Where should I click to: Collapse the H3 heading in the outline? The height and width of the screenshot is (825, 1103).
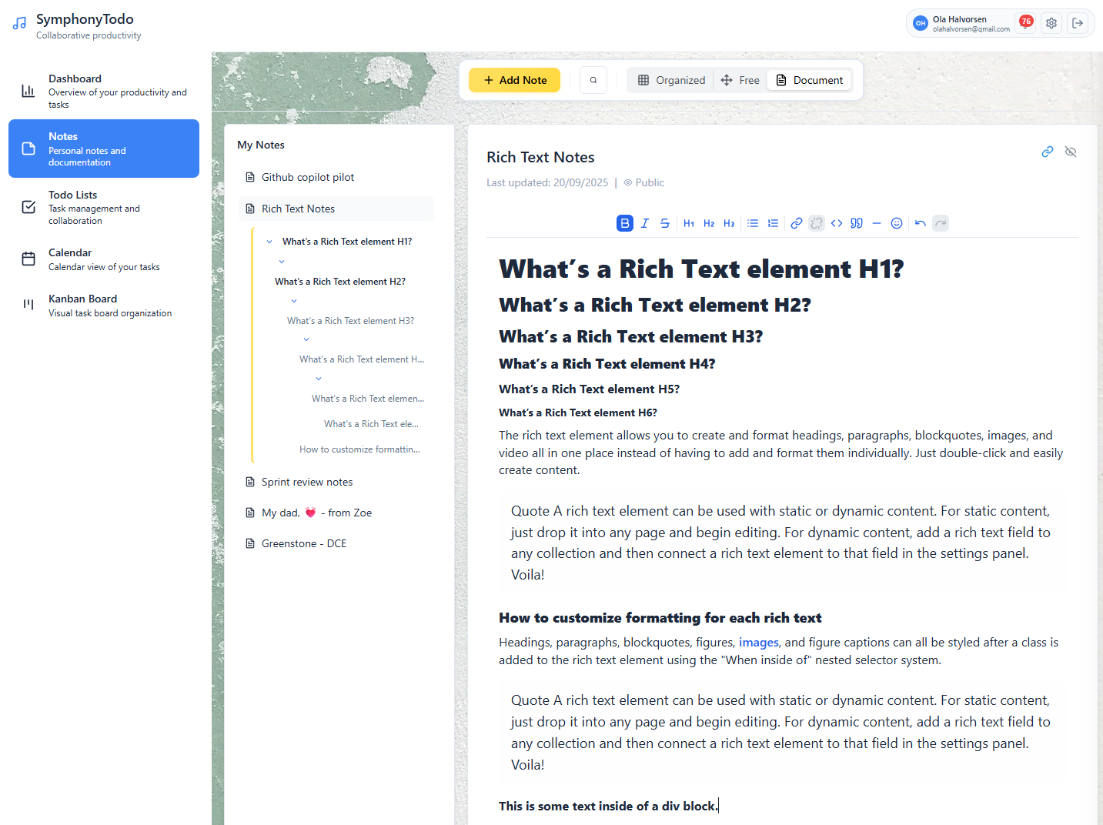point(294,300)
